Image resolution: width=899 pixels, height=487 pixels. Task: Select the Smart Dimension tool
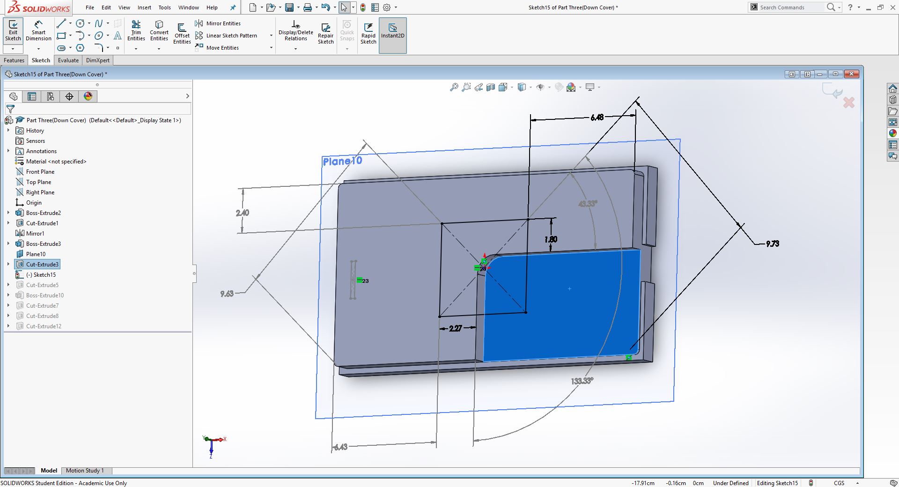(38, 31)
